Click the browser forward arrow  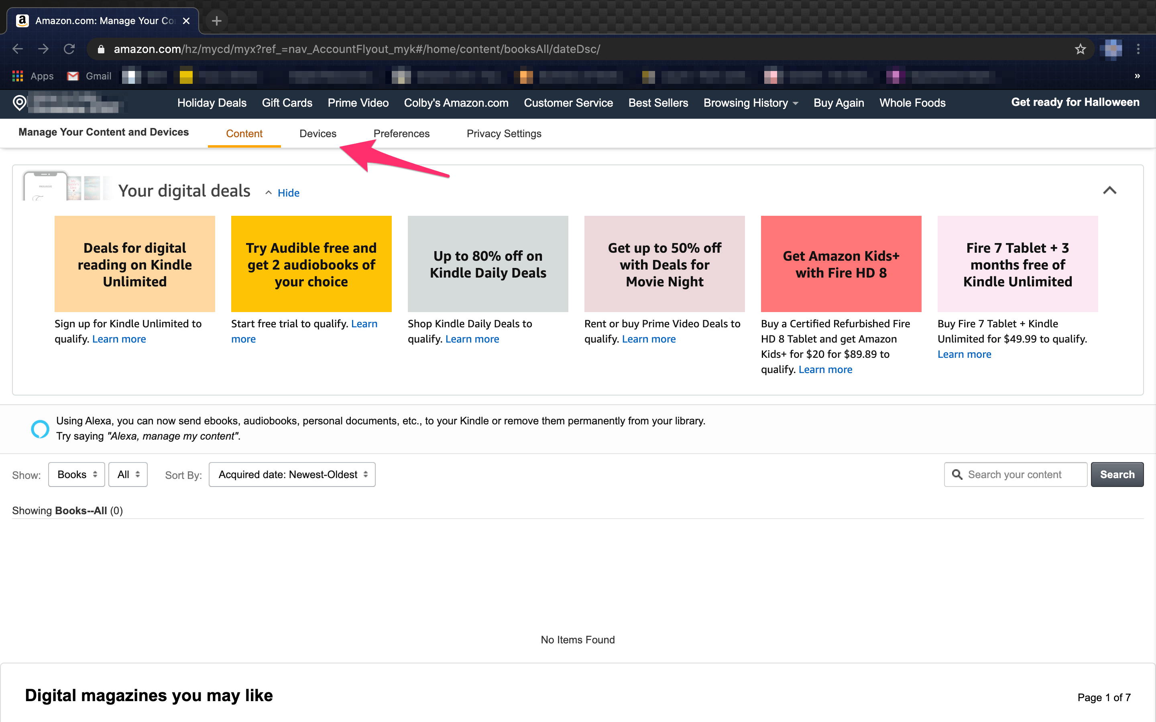(43, 49)
